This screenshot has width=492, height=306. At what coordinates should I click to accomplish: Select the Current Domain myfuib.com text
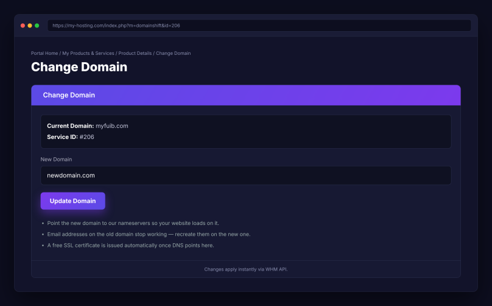(88, 126)
